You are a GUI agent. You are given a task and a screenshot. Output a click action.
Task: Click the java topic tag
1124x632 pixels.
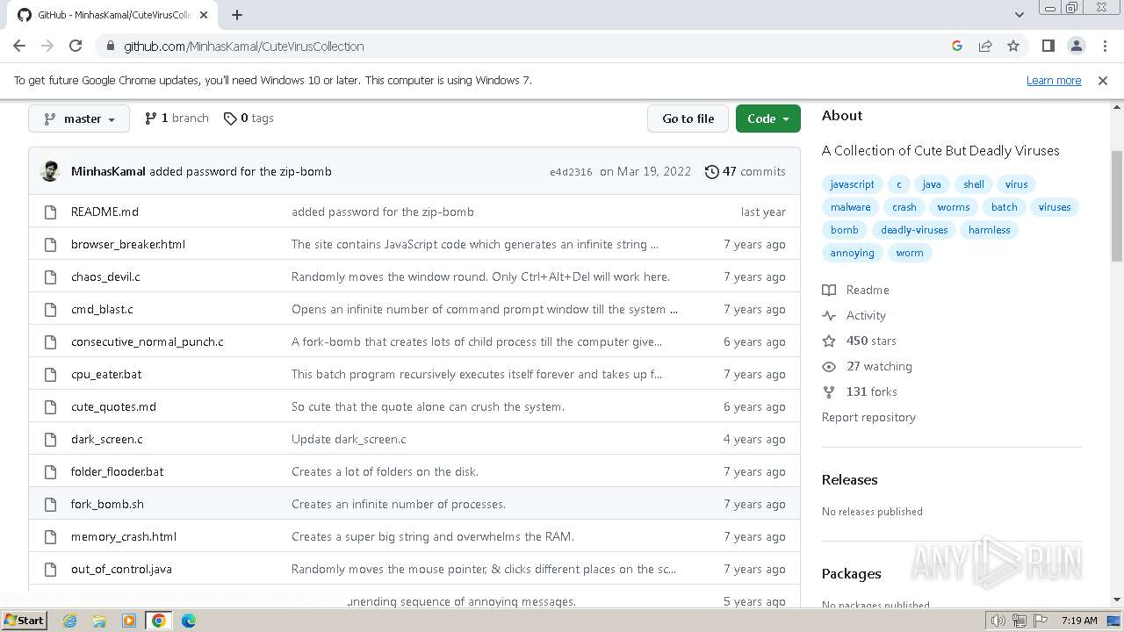[x=932, y=184]
